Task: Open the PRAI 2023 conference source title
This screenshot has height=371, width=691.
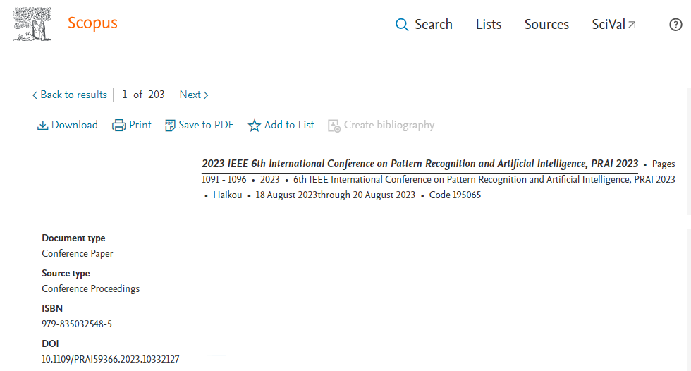Action: (x=420, y=164)
